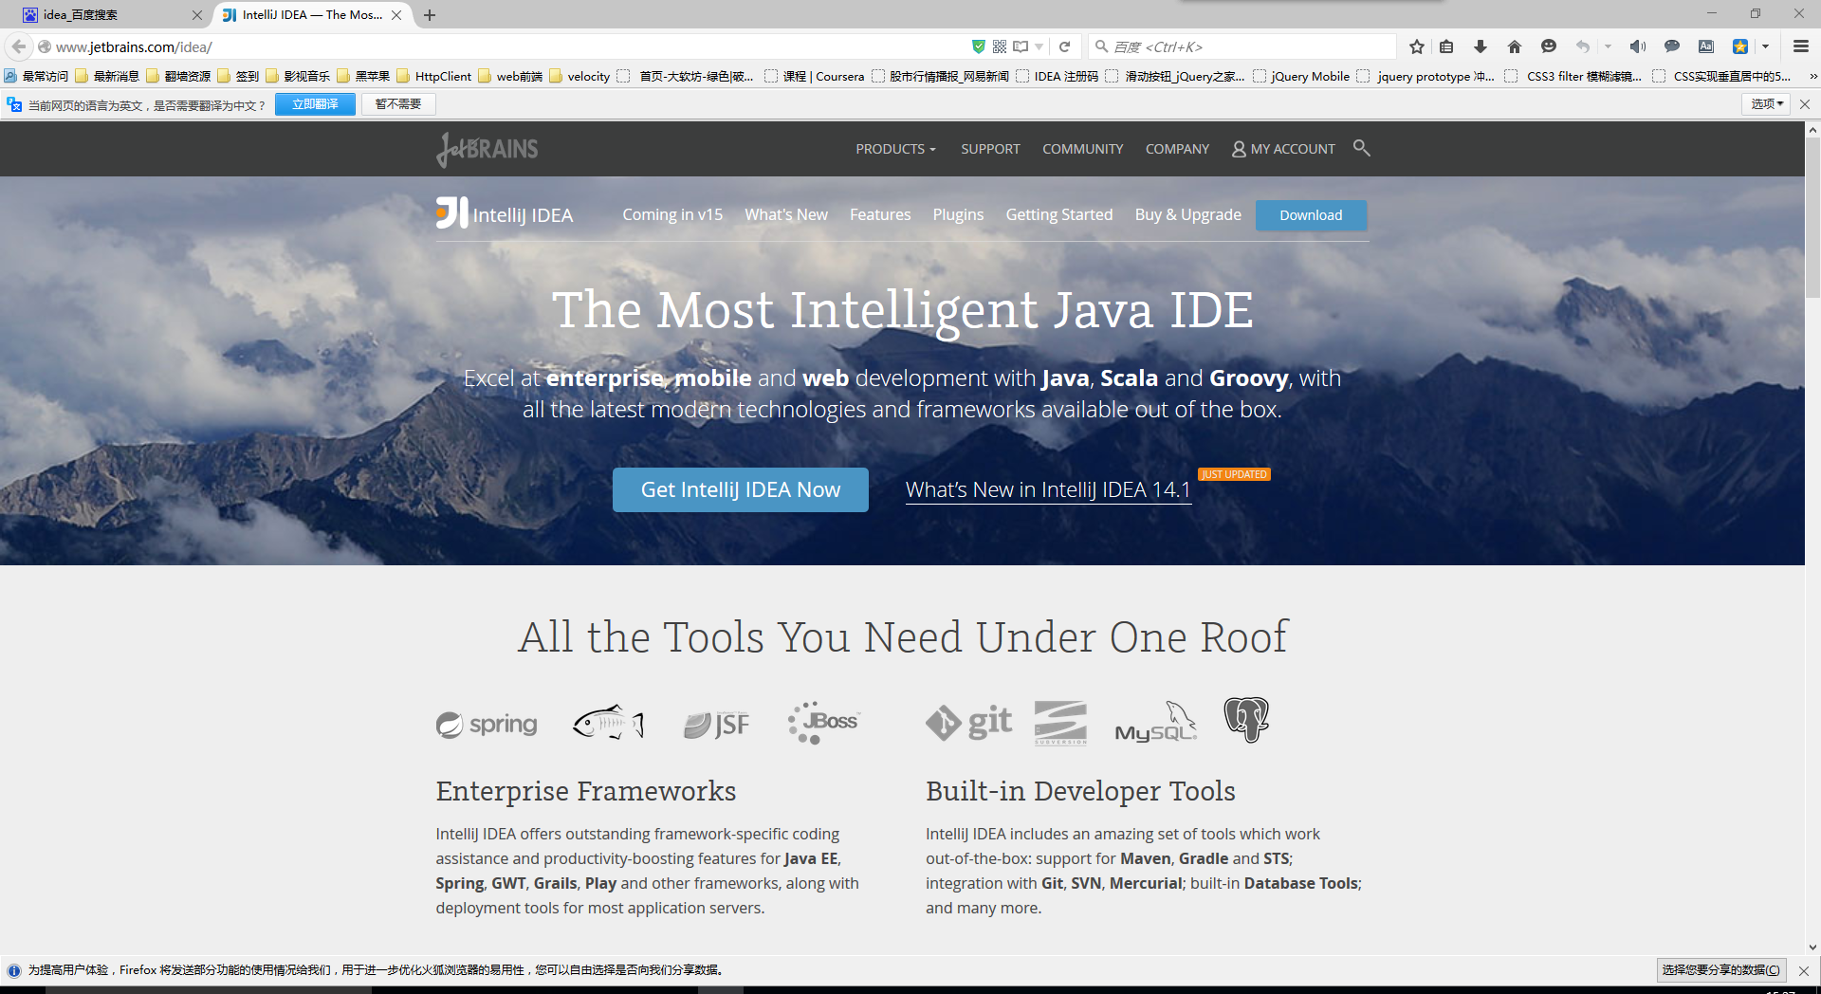Click the blue Download button
Image resolution: width=1821 pixels, height=994 pixels.
tap(1311, 215)
